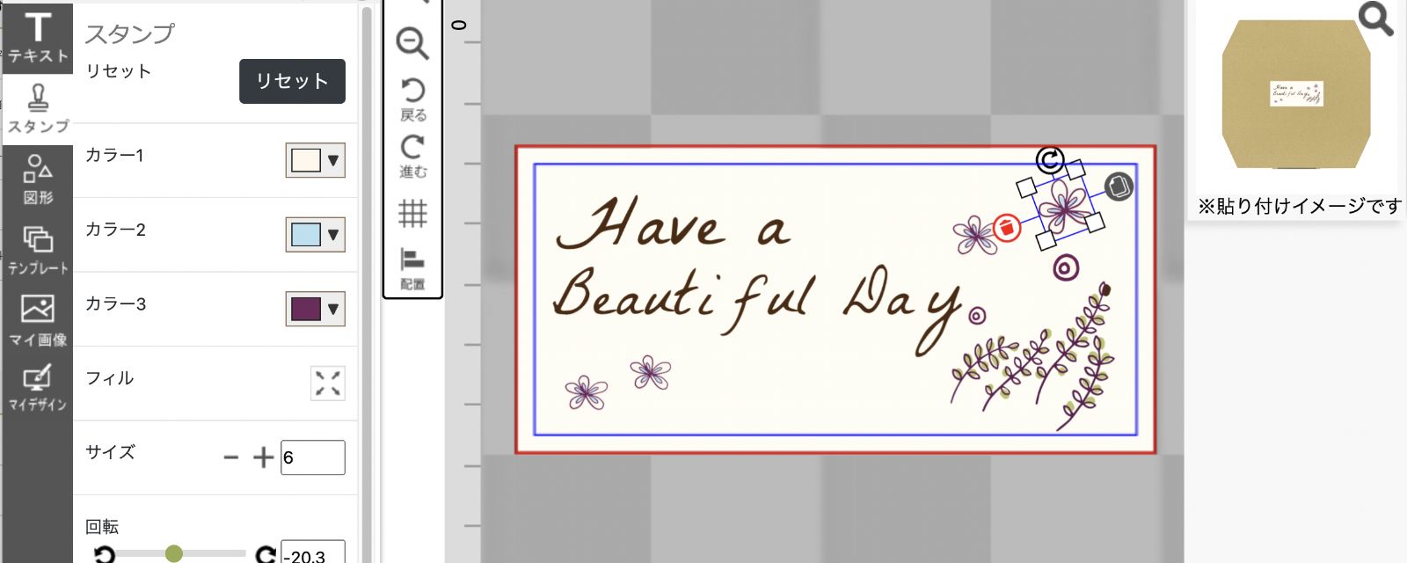This screenshot has height=563, width=1407.
Task: Toggle the grid display icon
Action: (412, 213)
